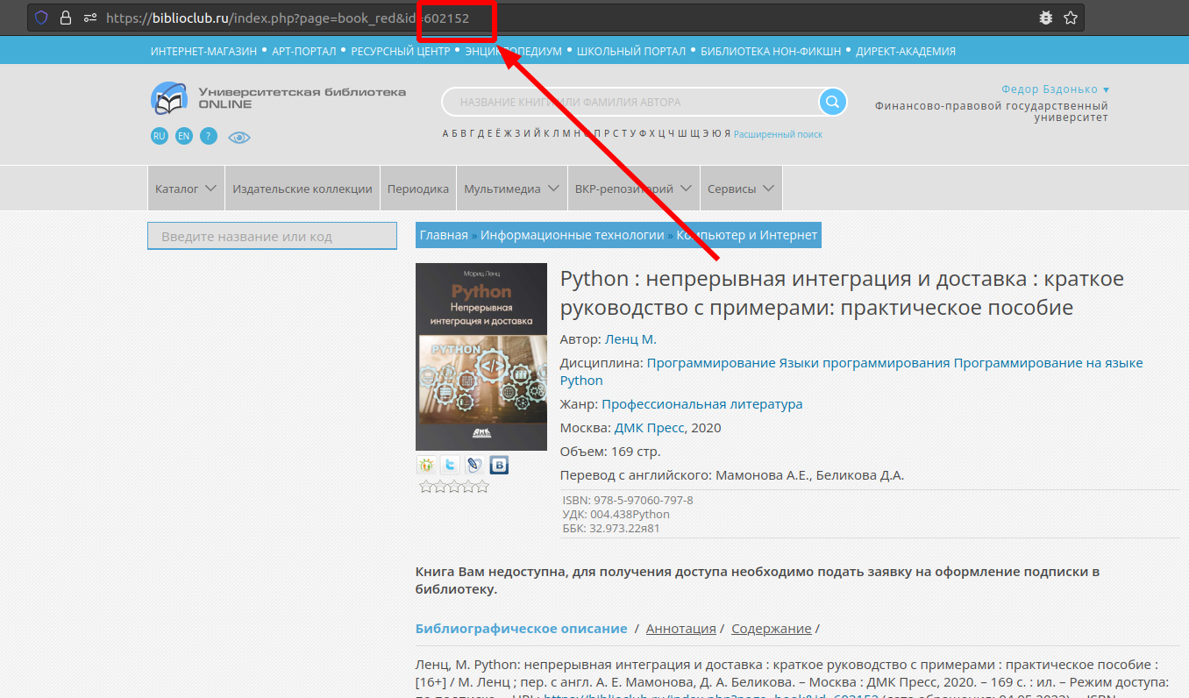Viewport: 1189px width, 698px height.
Task: Rate the book five stars
Action: pos(481,487)
